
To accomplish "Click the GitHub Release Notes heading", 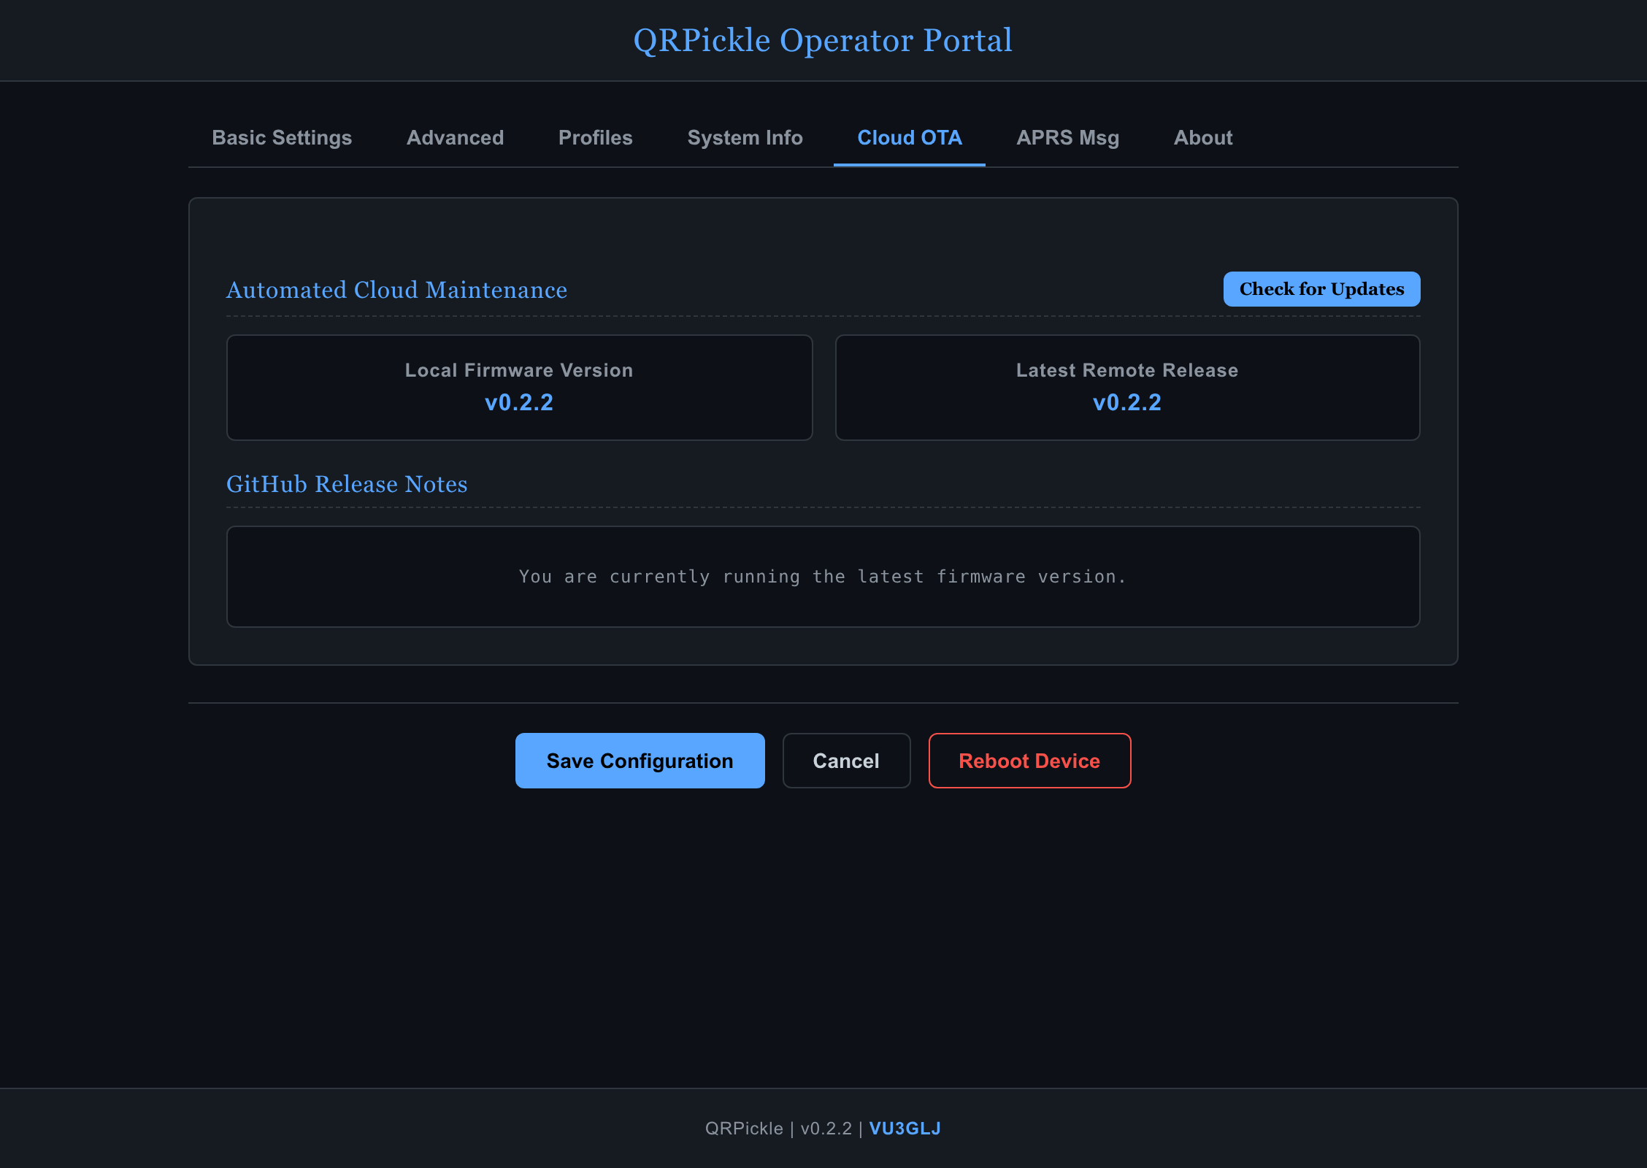I will 347,484.
